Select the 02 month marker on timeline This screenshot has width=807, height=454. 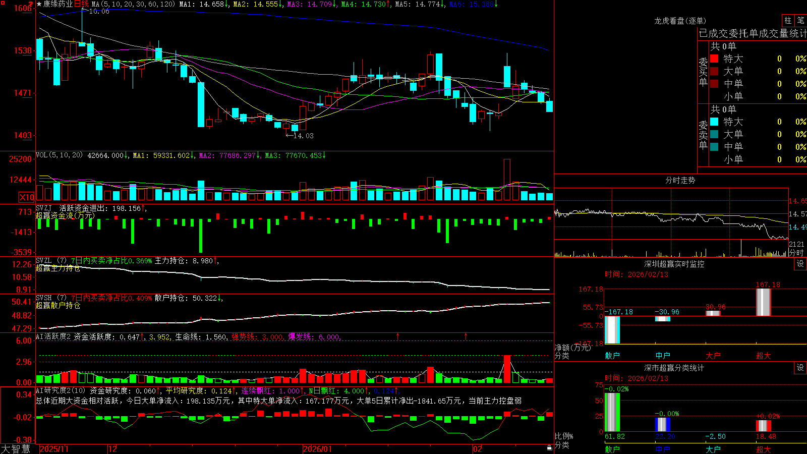(x=478, y=449)
